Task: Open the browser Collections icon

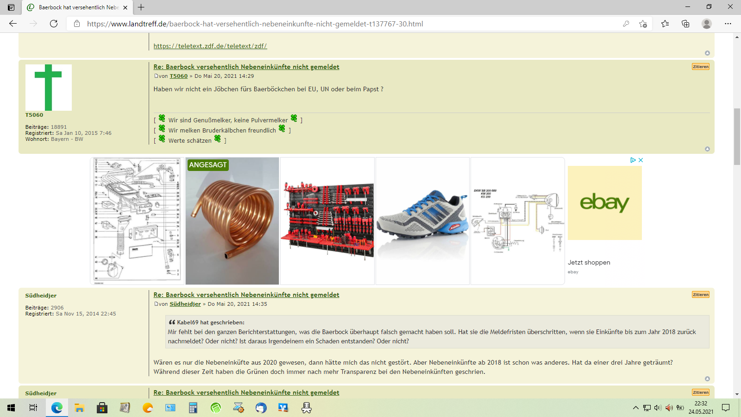Action: [685, 24]
